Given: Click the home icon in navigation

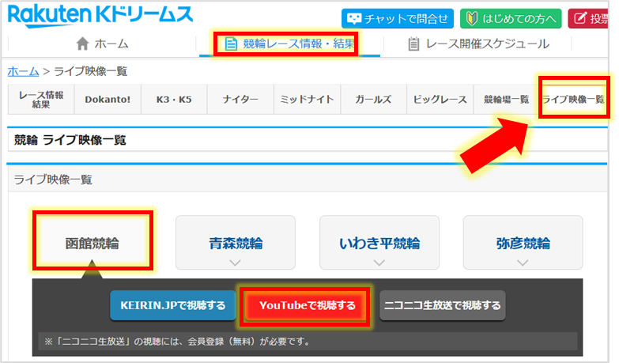Looking at the screenshot, I should (x=82, y=44).
